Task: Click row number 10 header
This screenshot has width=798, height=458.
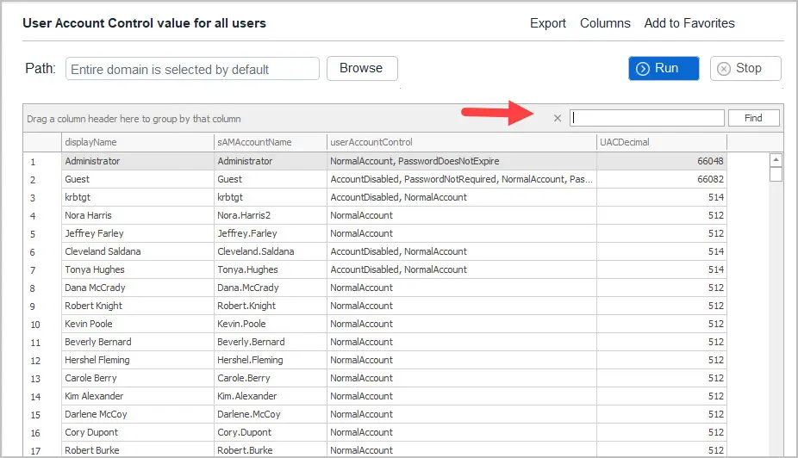Action: click(42, 325)
